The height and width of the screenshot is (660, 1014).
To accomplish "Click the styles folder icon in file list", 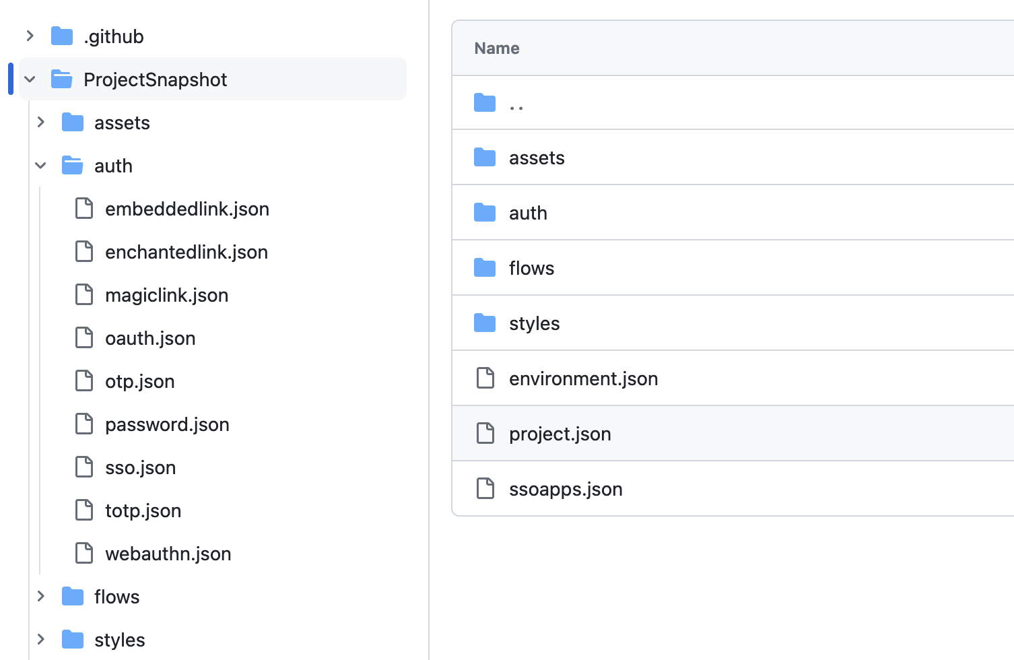I will [x=485, y=323].
